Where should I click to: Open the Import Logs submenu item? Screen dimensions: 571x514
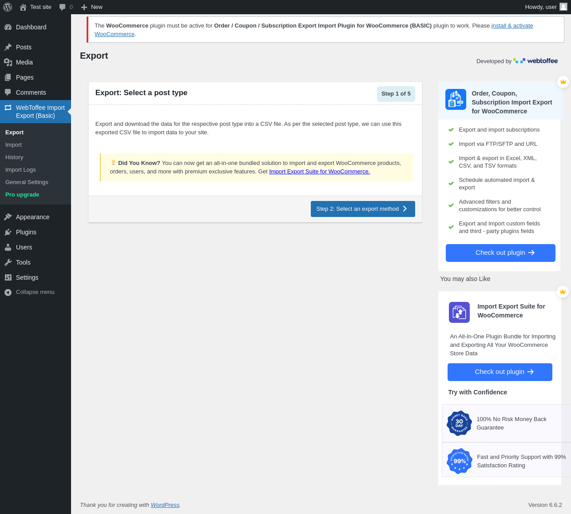(20, 170)
